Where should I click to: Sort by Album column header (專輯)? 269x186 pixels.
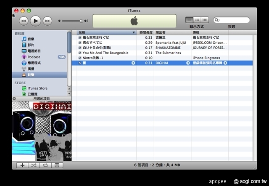210,32
